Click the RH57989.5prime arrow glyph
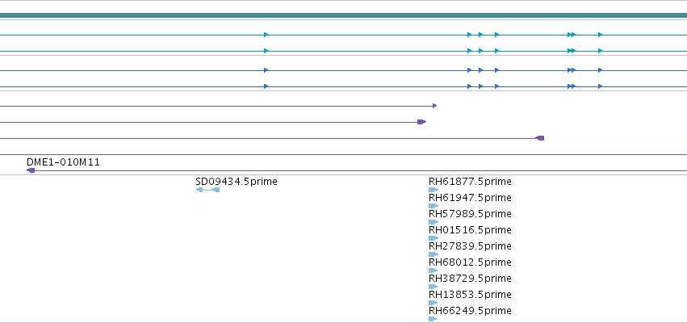This screenshot has height=323, width=687. click(434, 222)
